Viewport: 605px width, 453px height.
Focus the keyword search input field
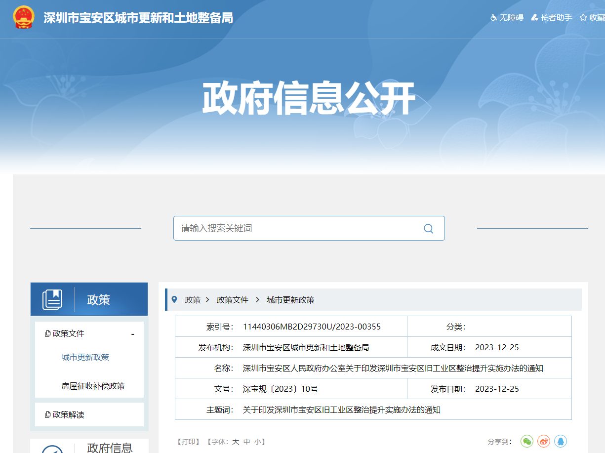tap(296, 228)
